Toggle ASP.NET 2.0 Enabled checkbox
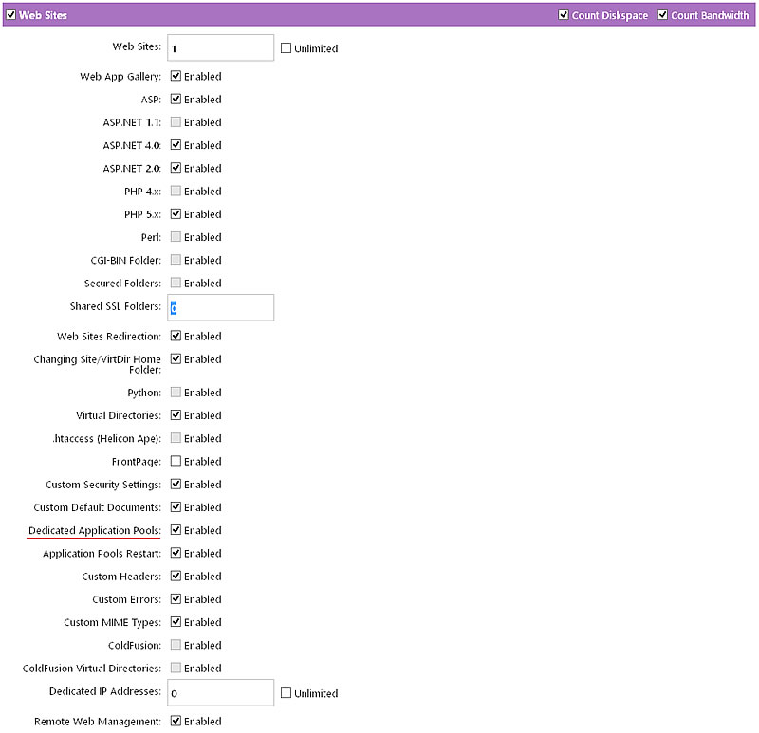The image size is (759, 733). tap(176, 168)
